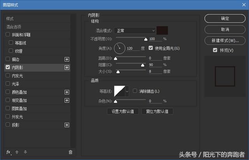Screen dimensions: 249x160
Task: Click the 取消 button
Action: (x=225, y=30)
